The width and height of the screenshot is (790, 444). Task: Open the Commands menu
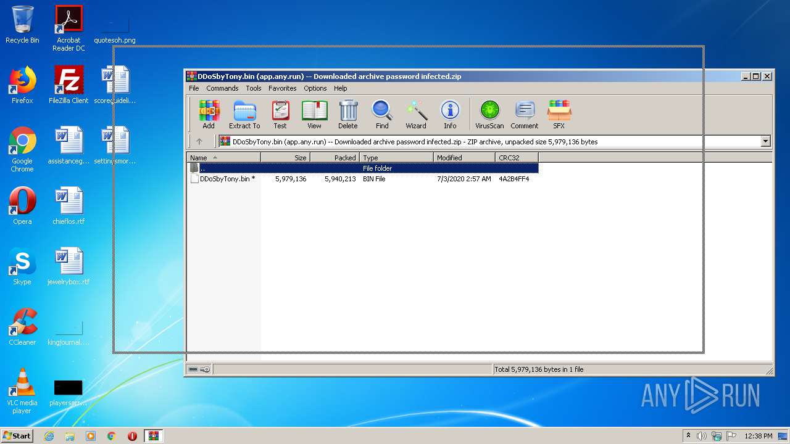222,88
